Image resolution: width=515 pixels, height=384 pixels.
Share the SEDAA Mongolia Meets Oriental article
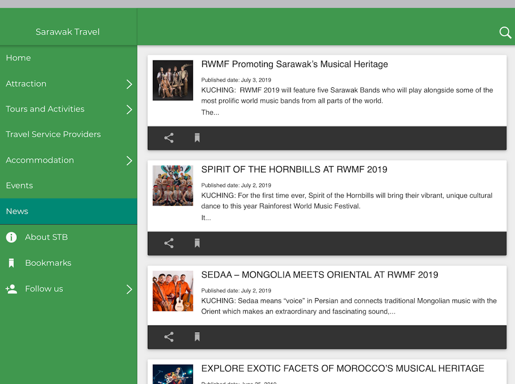tap(169, 336)
